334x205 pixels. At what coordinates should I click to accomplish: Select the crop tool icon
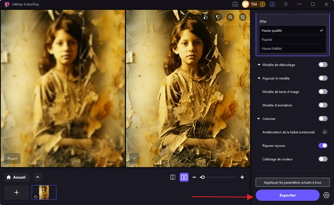(x=243, y=17)
